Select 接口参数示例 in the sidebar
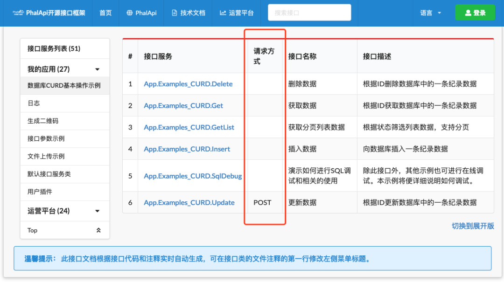Image resolution: width=504 pixels, height=282 pixels. coord(64,138)
